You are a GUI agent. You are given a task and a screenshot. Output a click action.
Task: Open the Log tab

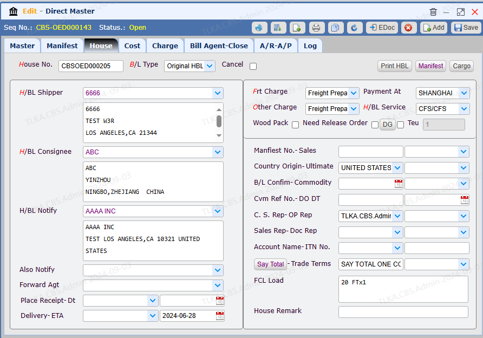click(x=310, y=46)
